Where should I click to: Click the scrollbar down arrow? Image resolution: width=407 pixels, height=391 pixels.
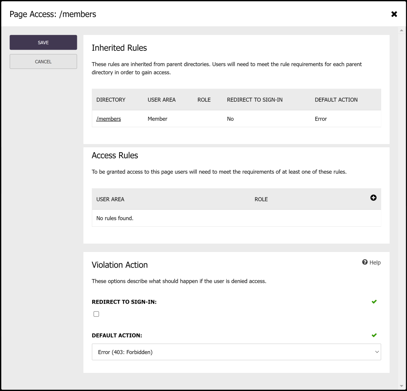point(402,385)
